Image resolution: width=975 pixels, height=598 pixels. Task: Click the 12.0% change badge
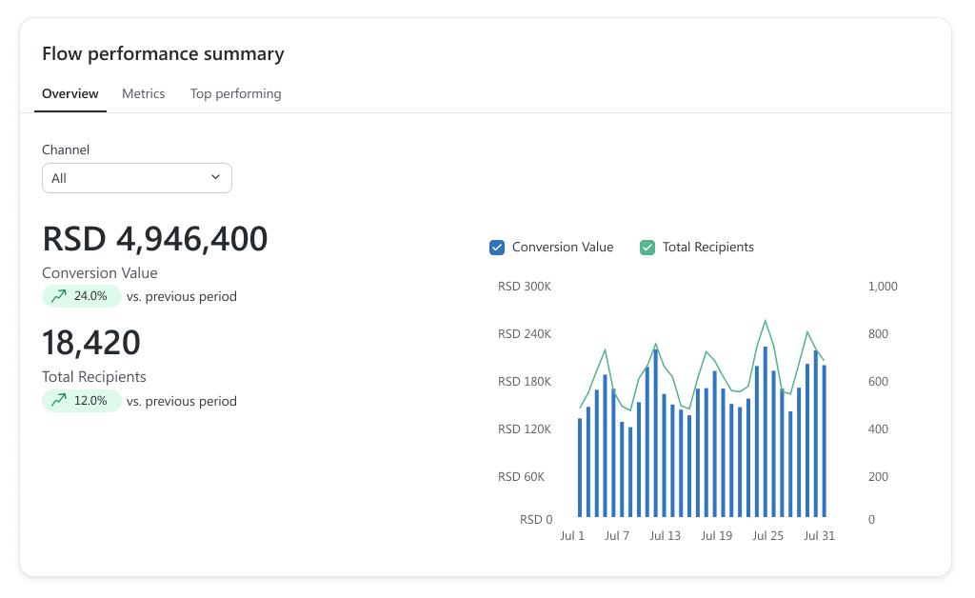[x=82, y=401]
